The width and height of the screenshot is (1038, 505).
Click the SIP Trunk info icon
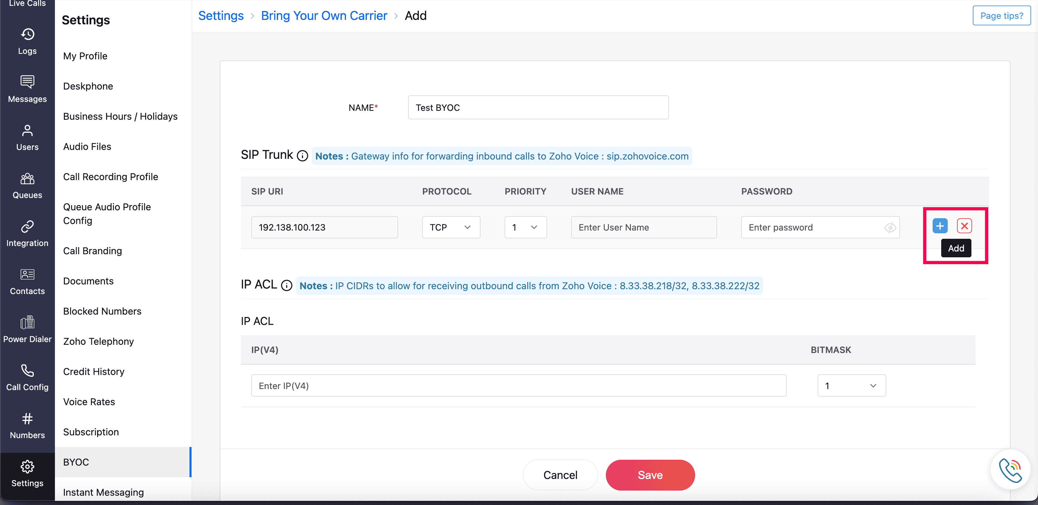(x=302, y=156)
